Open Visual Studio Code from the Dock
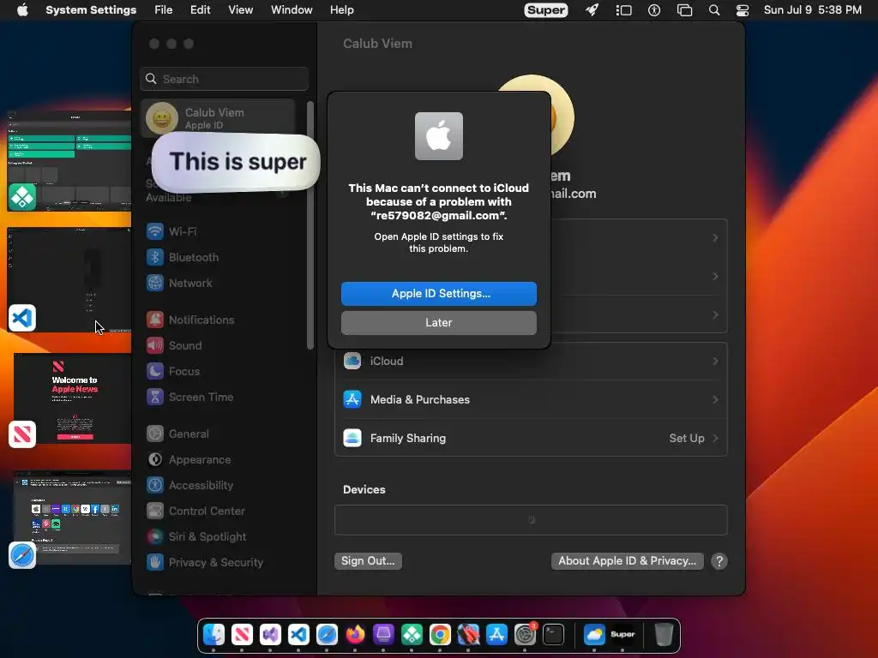The height and width of the screenshot is (658, 878). (x=298, y=635)
